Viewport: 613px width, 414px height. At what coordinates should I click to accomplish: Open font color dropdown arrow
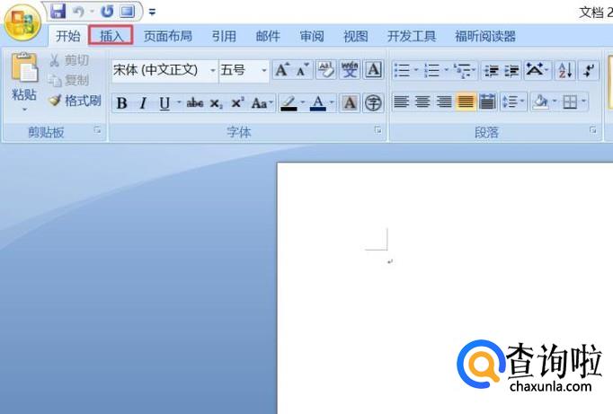[332, 103]
